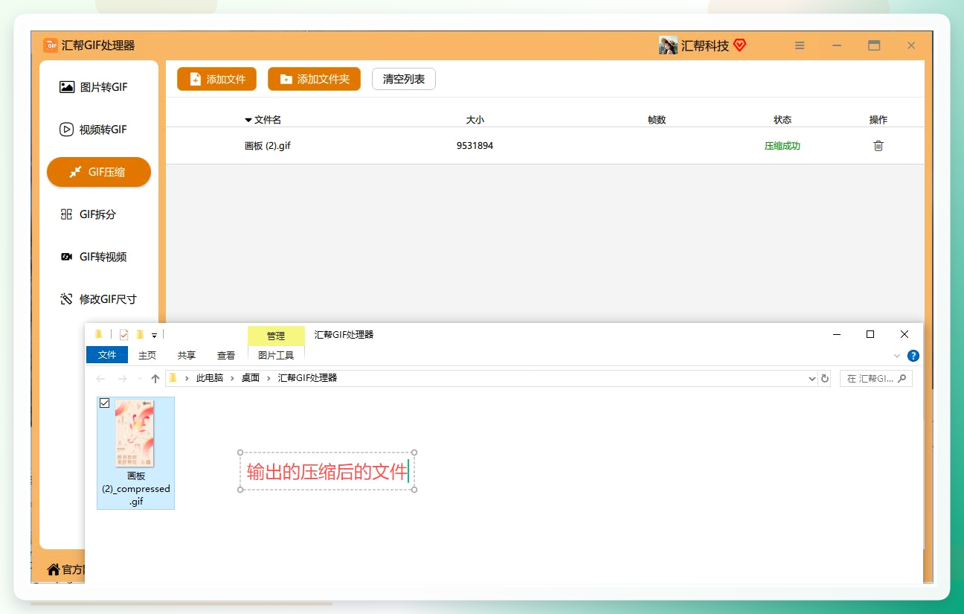Click the folder icon at Explorer title bar left
The image size is (964, 614).
coord(98,334)
